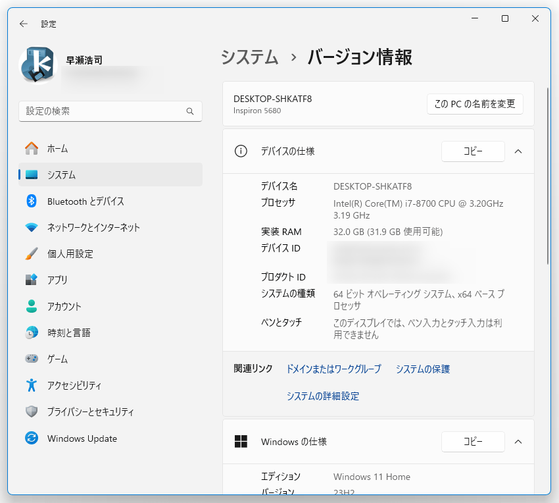Minimize the settings window
Image resolution: width=559 pixels, height=503 pixels.
coord(475,18)
